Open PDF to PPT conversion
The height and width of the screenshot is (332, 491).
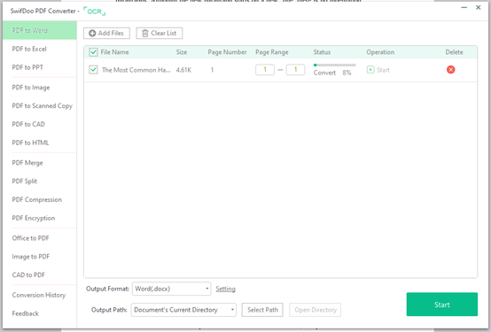point(27,67)
